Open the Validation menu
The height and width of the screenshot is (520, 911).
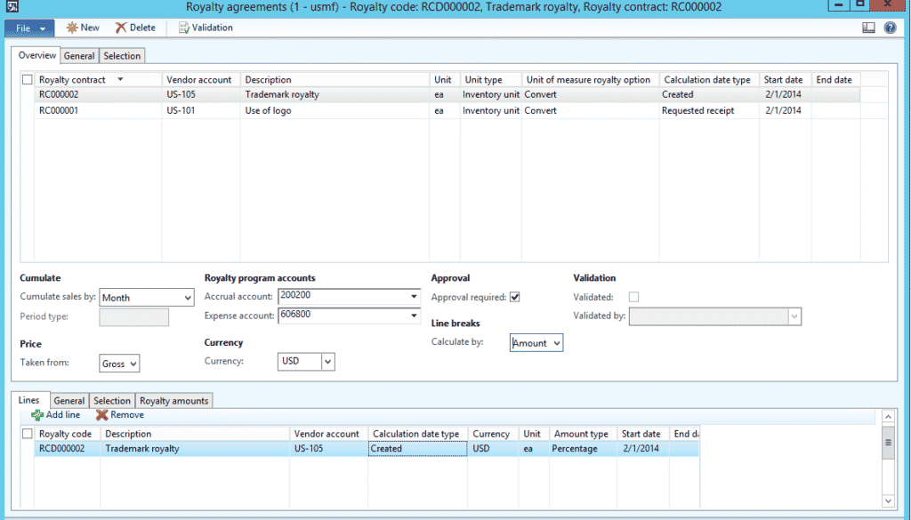pyautogui.click(x=206, y=28)
